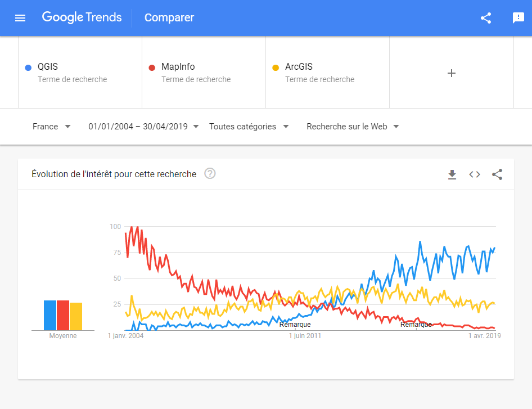This screenshot has width=532, height=409.
Task: Click the Comparer header label
Action: click(169, 18)
